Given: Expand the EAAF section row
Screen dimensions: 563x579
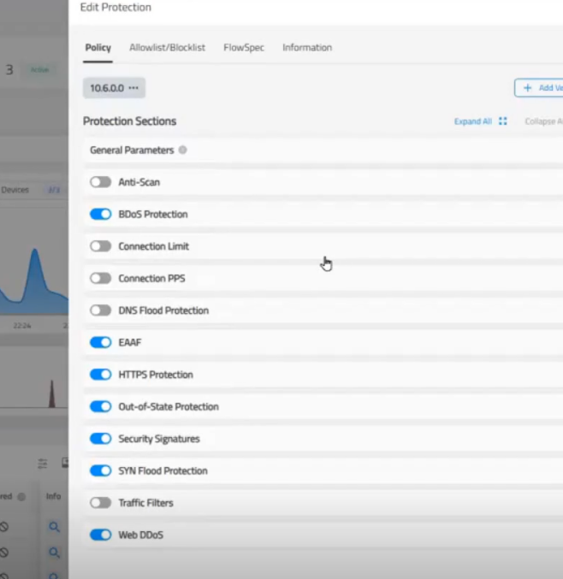Looking at the screenshot, I should point(323,343).
